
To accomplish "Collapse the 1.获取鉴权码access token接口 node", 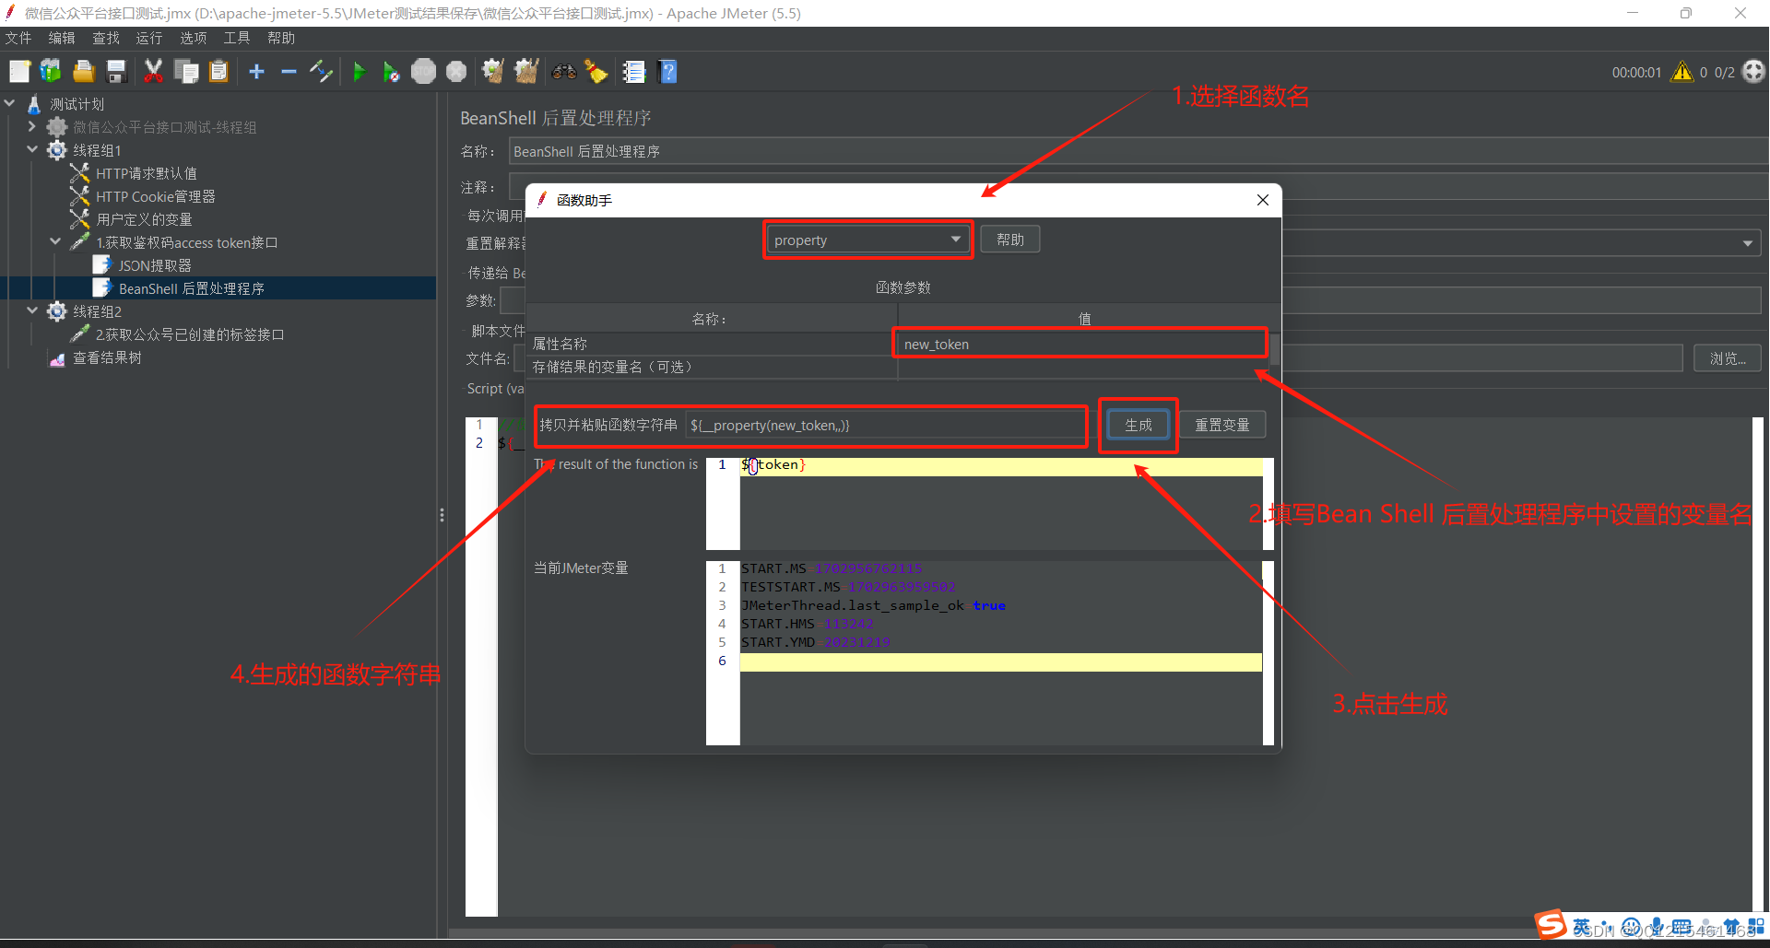I will coord(55,241).
